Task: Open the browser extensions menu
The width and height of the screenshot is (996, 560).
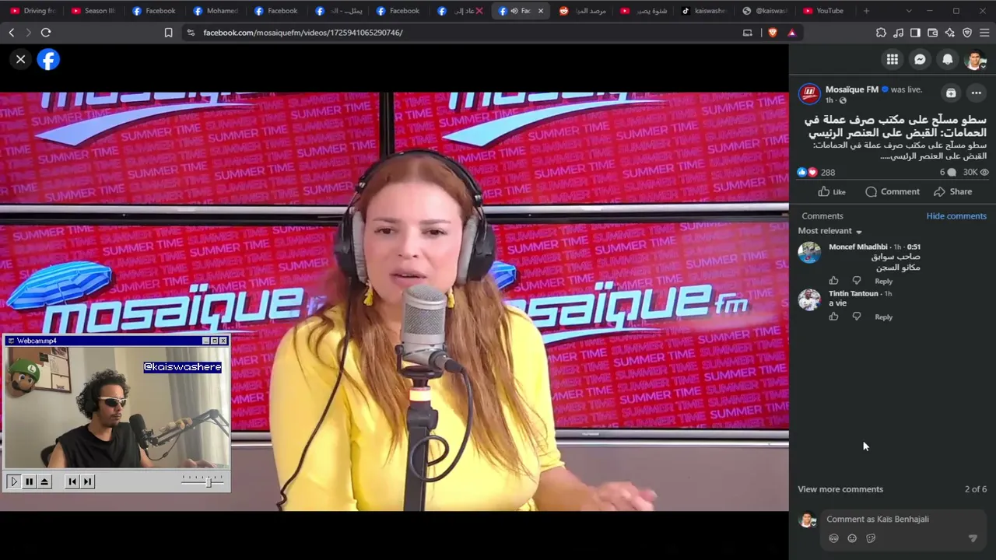Action: pos(881,33)
